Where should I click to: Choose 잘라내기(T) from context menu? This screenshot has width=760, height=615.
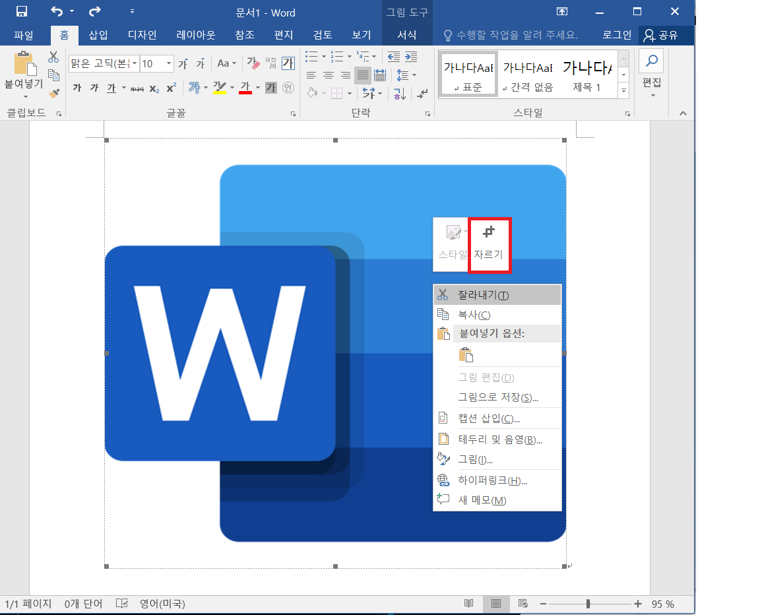click(x=497, y=295)
